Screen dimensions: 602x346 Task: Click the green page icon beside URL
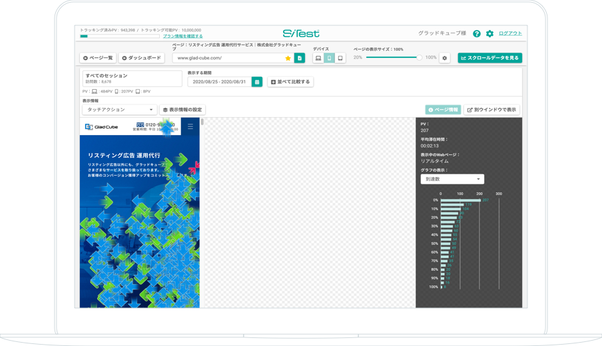coord(300,59)
